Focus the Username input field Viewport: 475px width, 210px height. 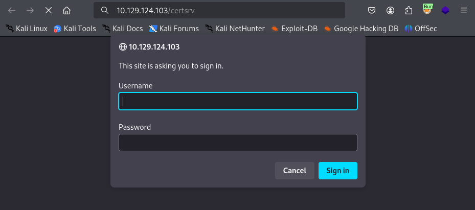[238, 101]
